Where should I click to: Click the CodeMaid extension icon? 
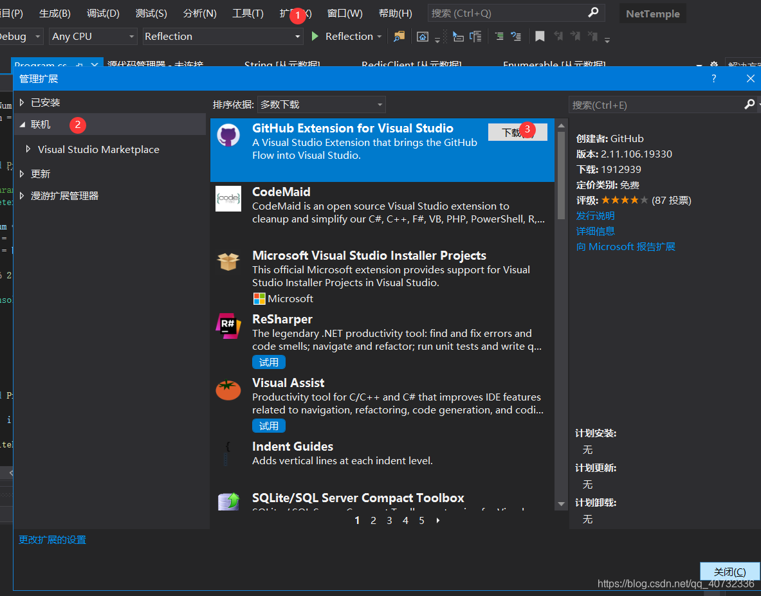pos(228,198)
